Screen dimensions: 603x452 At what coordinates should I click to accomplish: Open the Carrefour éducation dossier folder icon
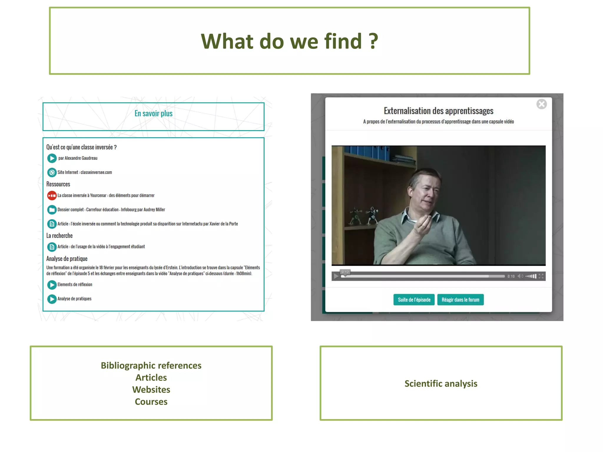[x=52, y=210]
